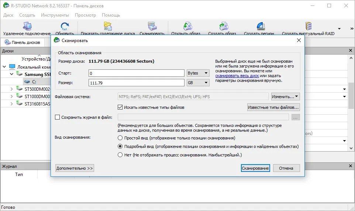Close the Сканировать dialog
The height and width of the screenshot is (211, 355).
coord(299,40)
